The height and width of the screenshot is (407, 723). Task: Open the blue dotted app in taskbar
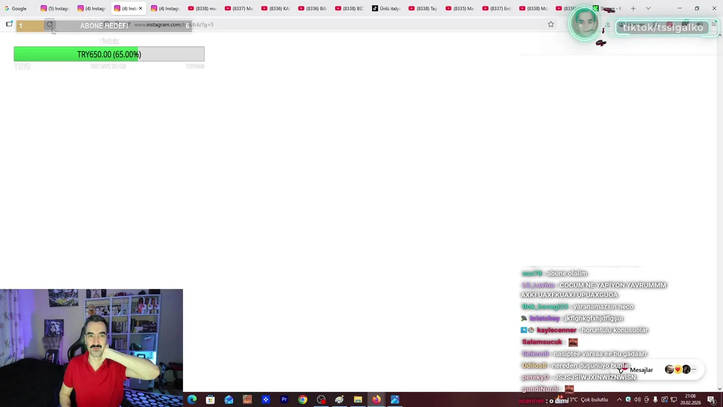coord(265,400)
